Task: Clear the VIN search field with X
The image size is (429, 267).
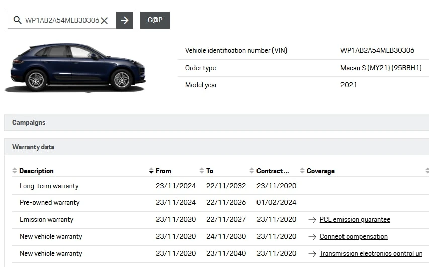Action: click(104, 21)
